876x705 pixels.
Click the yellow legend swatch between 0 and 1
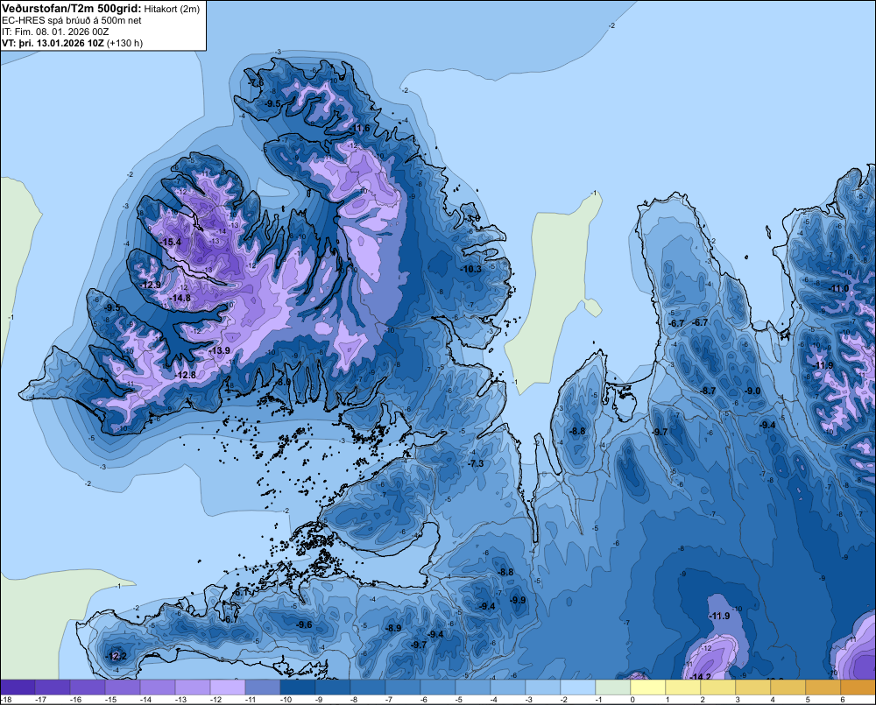pos(647,687)
